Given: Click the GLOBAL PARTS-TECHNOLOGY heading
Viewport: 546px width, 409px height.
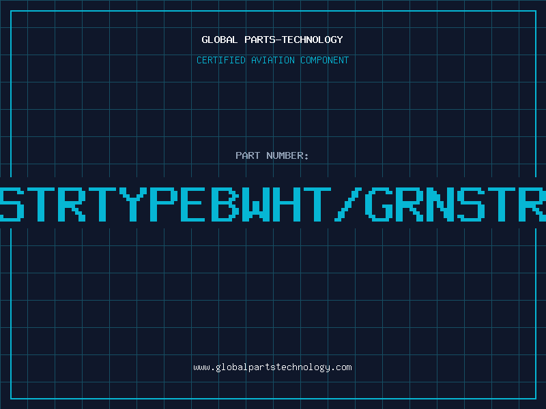Looking at the screenshot, I should [x=272, y=40].
